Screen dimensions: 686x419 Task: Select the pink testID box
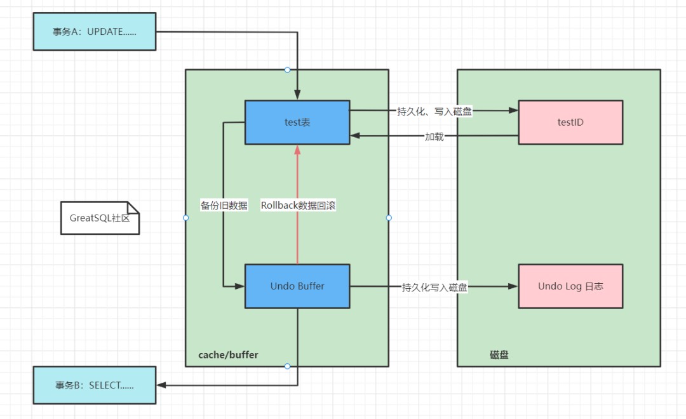pos(570,121)
